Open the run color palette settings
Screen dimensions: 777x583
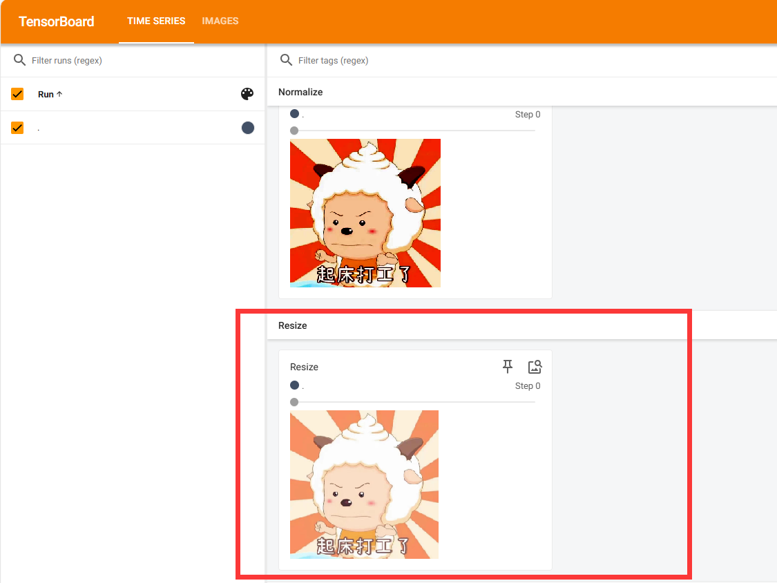247,94
